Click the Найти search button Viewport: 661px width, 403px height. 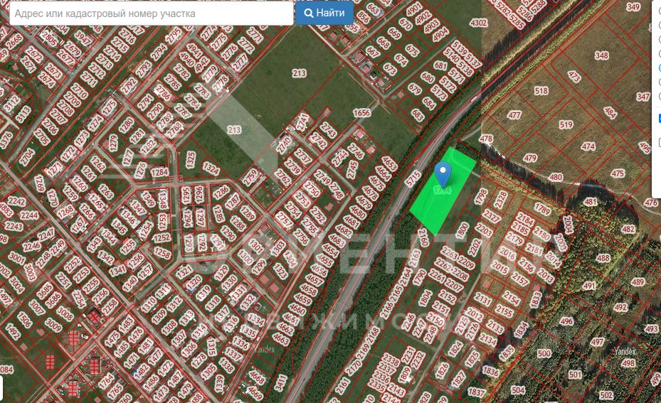(324, 13)
